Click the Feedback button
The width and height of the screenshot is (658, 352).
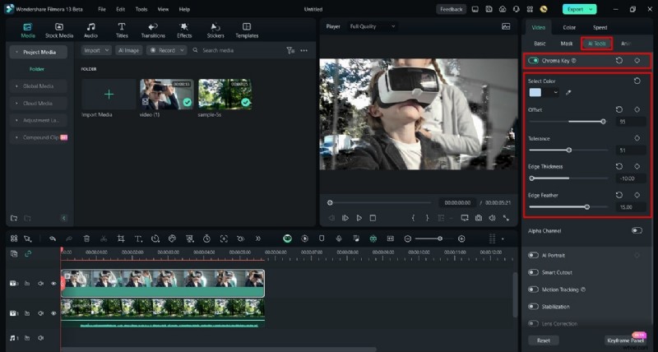(x=451, y=9)
